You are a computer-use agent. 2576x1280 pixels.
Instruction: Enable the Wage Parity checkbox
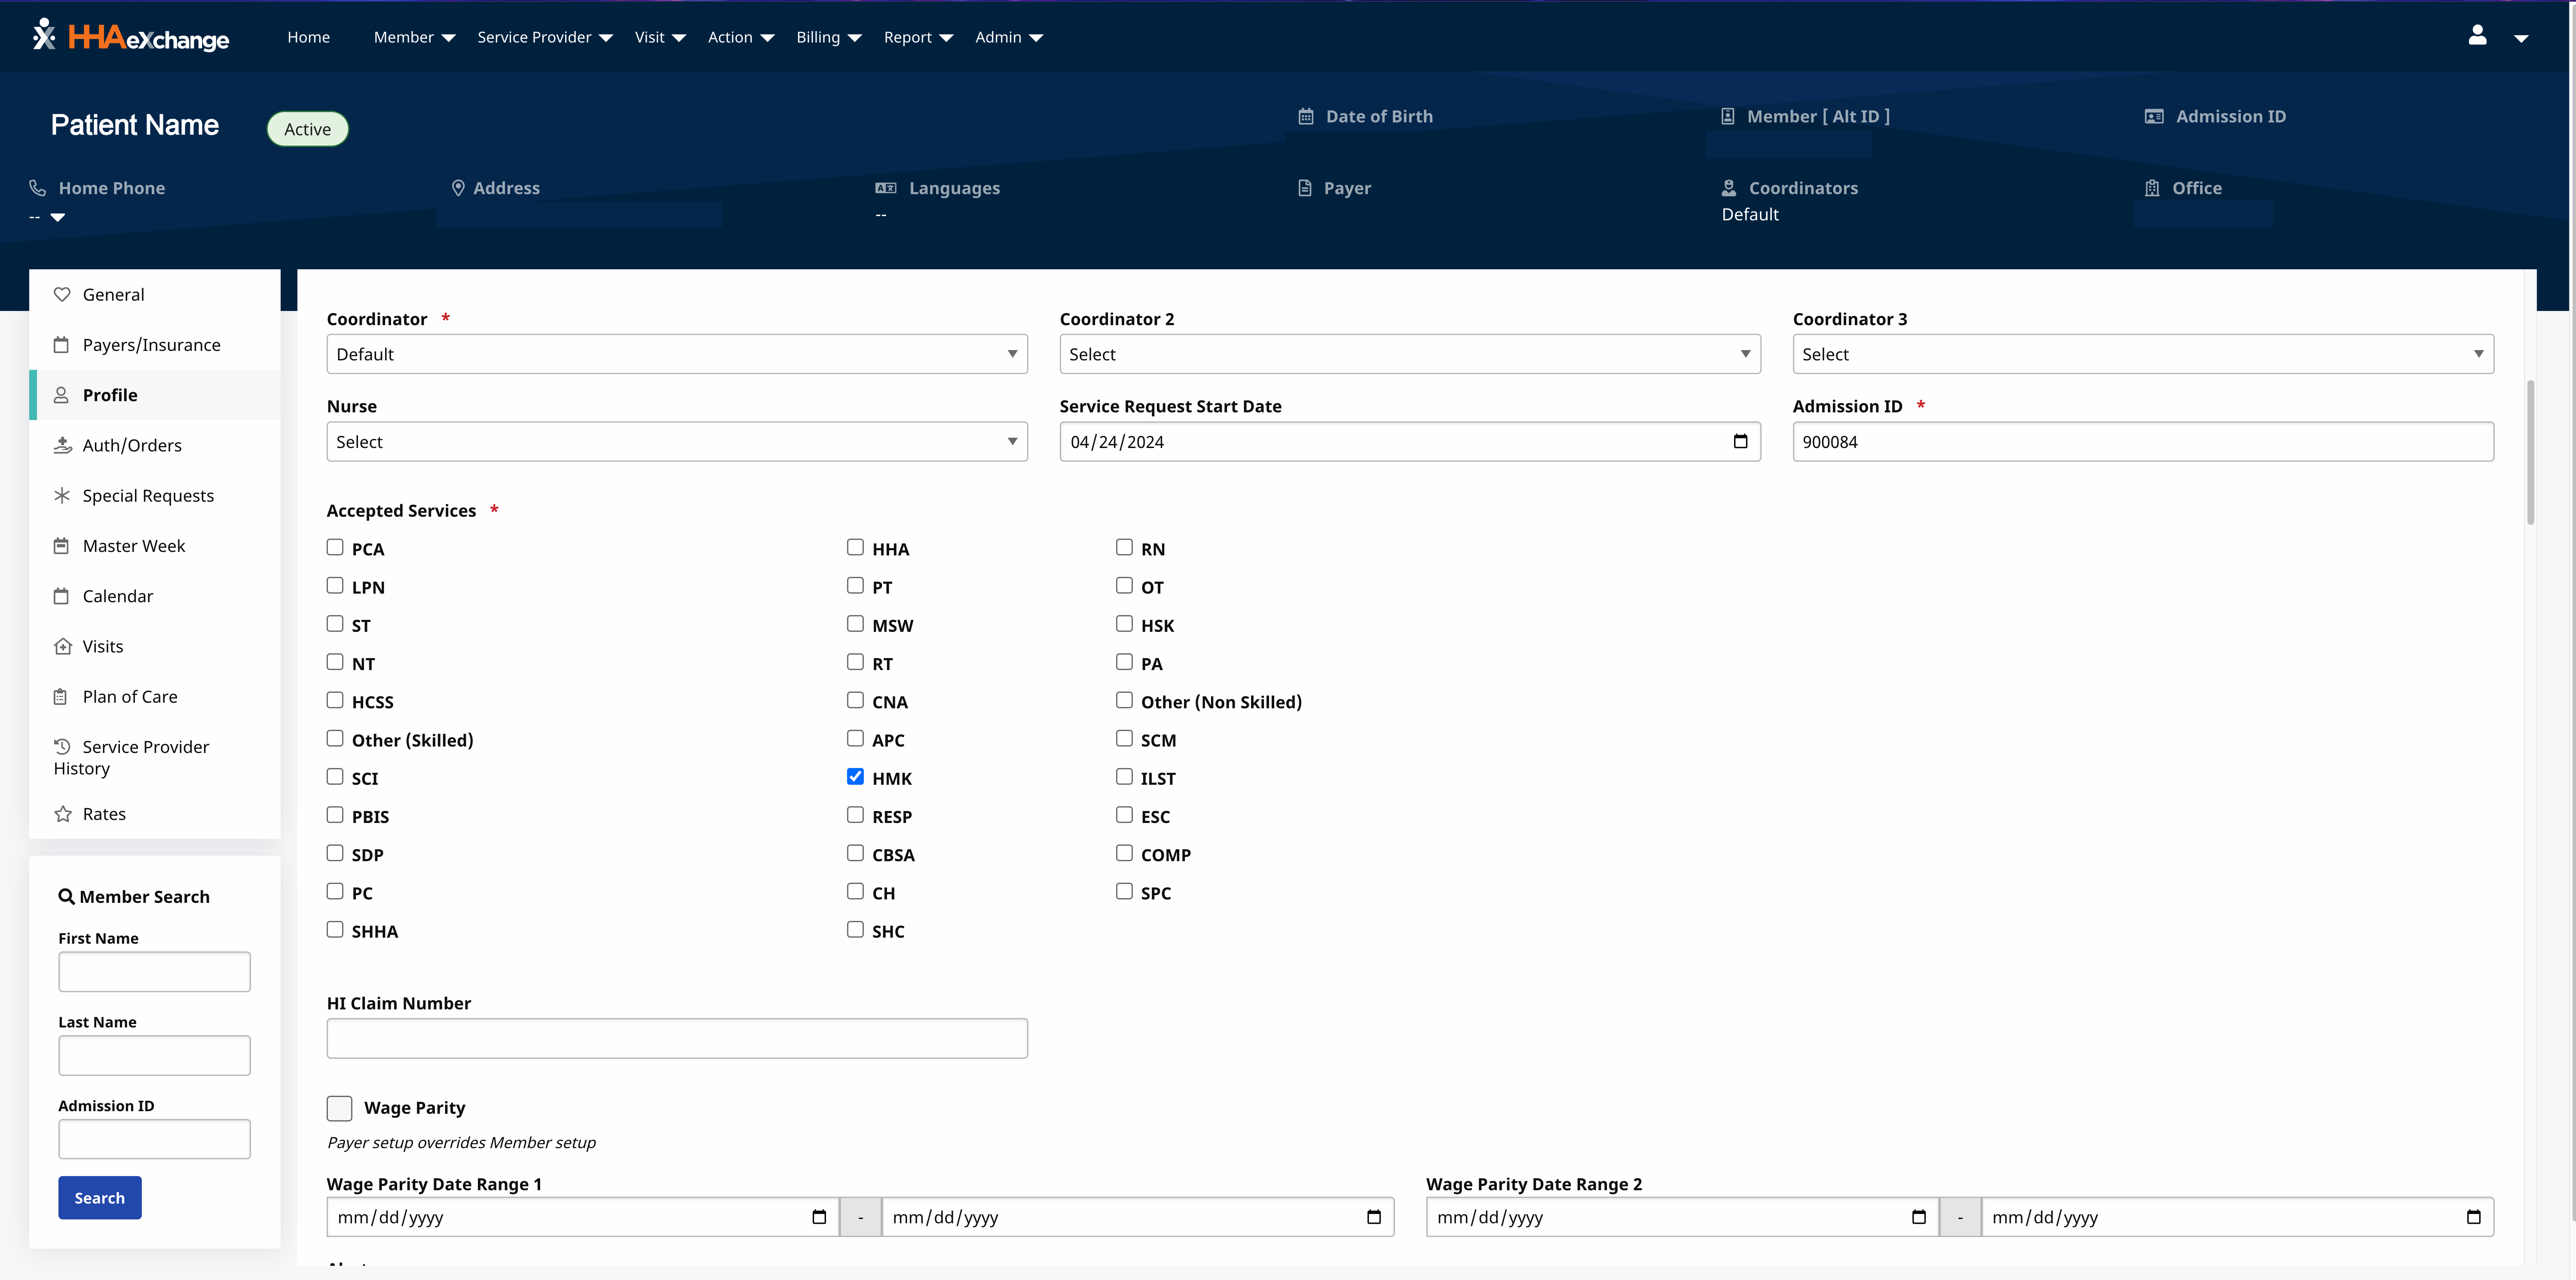(339, 1108)
